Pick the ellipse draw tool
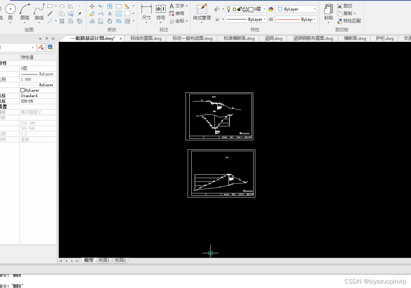Screen dimensions: 411x288 pyautogui.click(x=62, y=6)
